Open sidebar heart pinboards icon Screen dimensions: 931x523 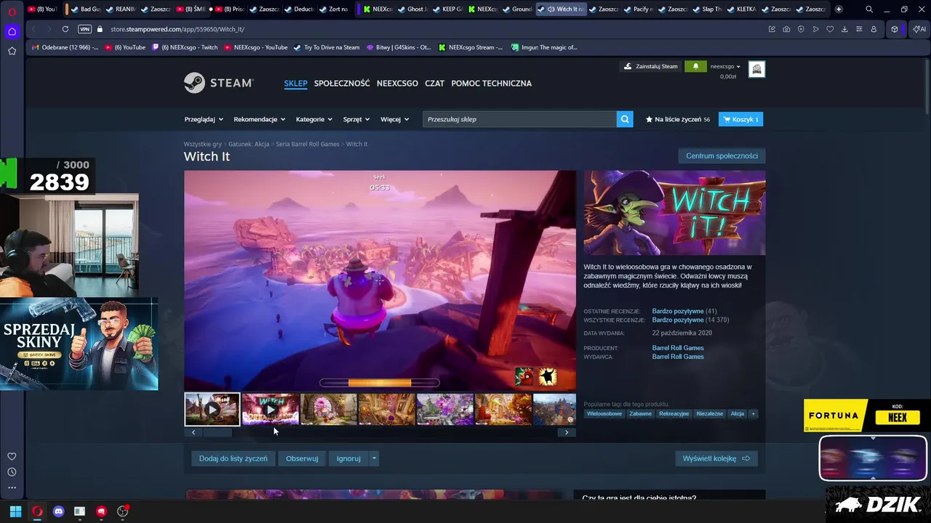[x=12, y=456]
